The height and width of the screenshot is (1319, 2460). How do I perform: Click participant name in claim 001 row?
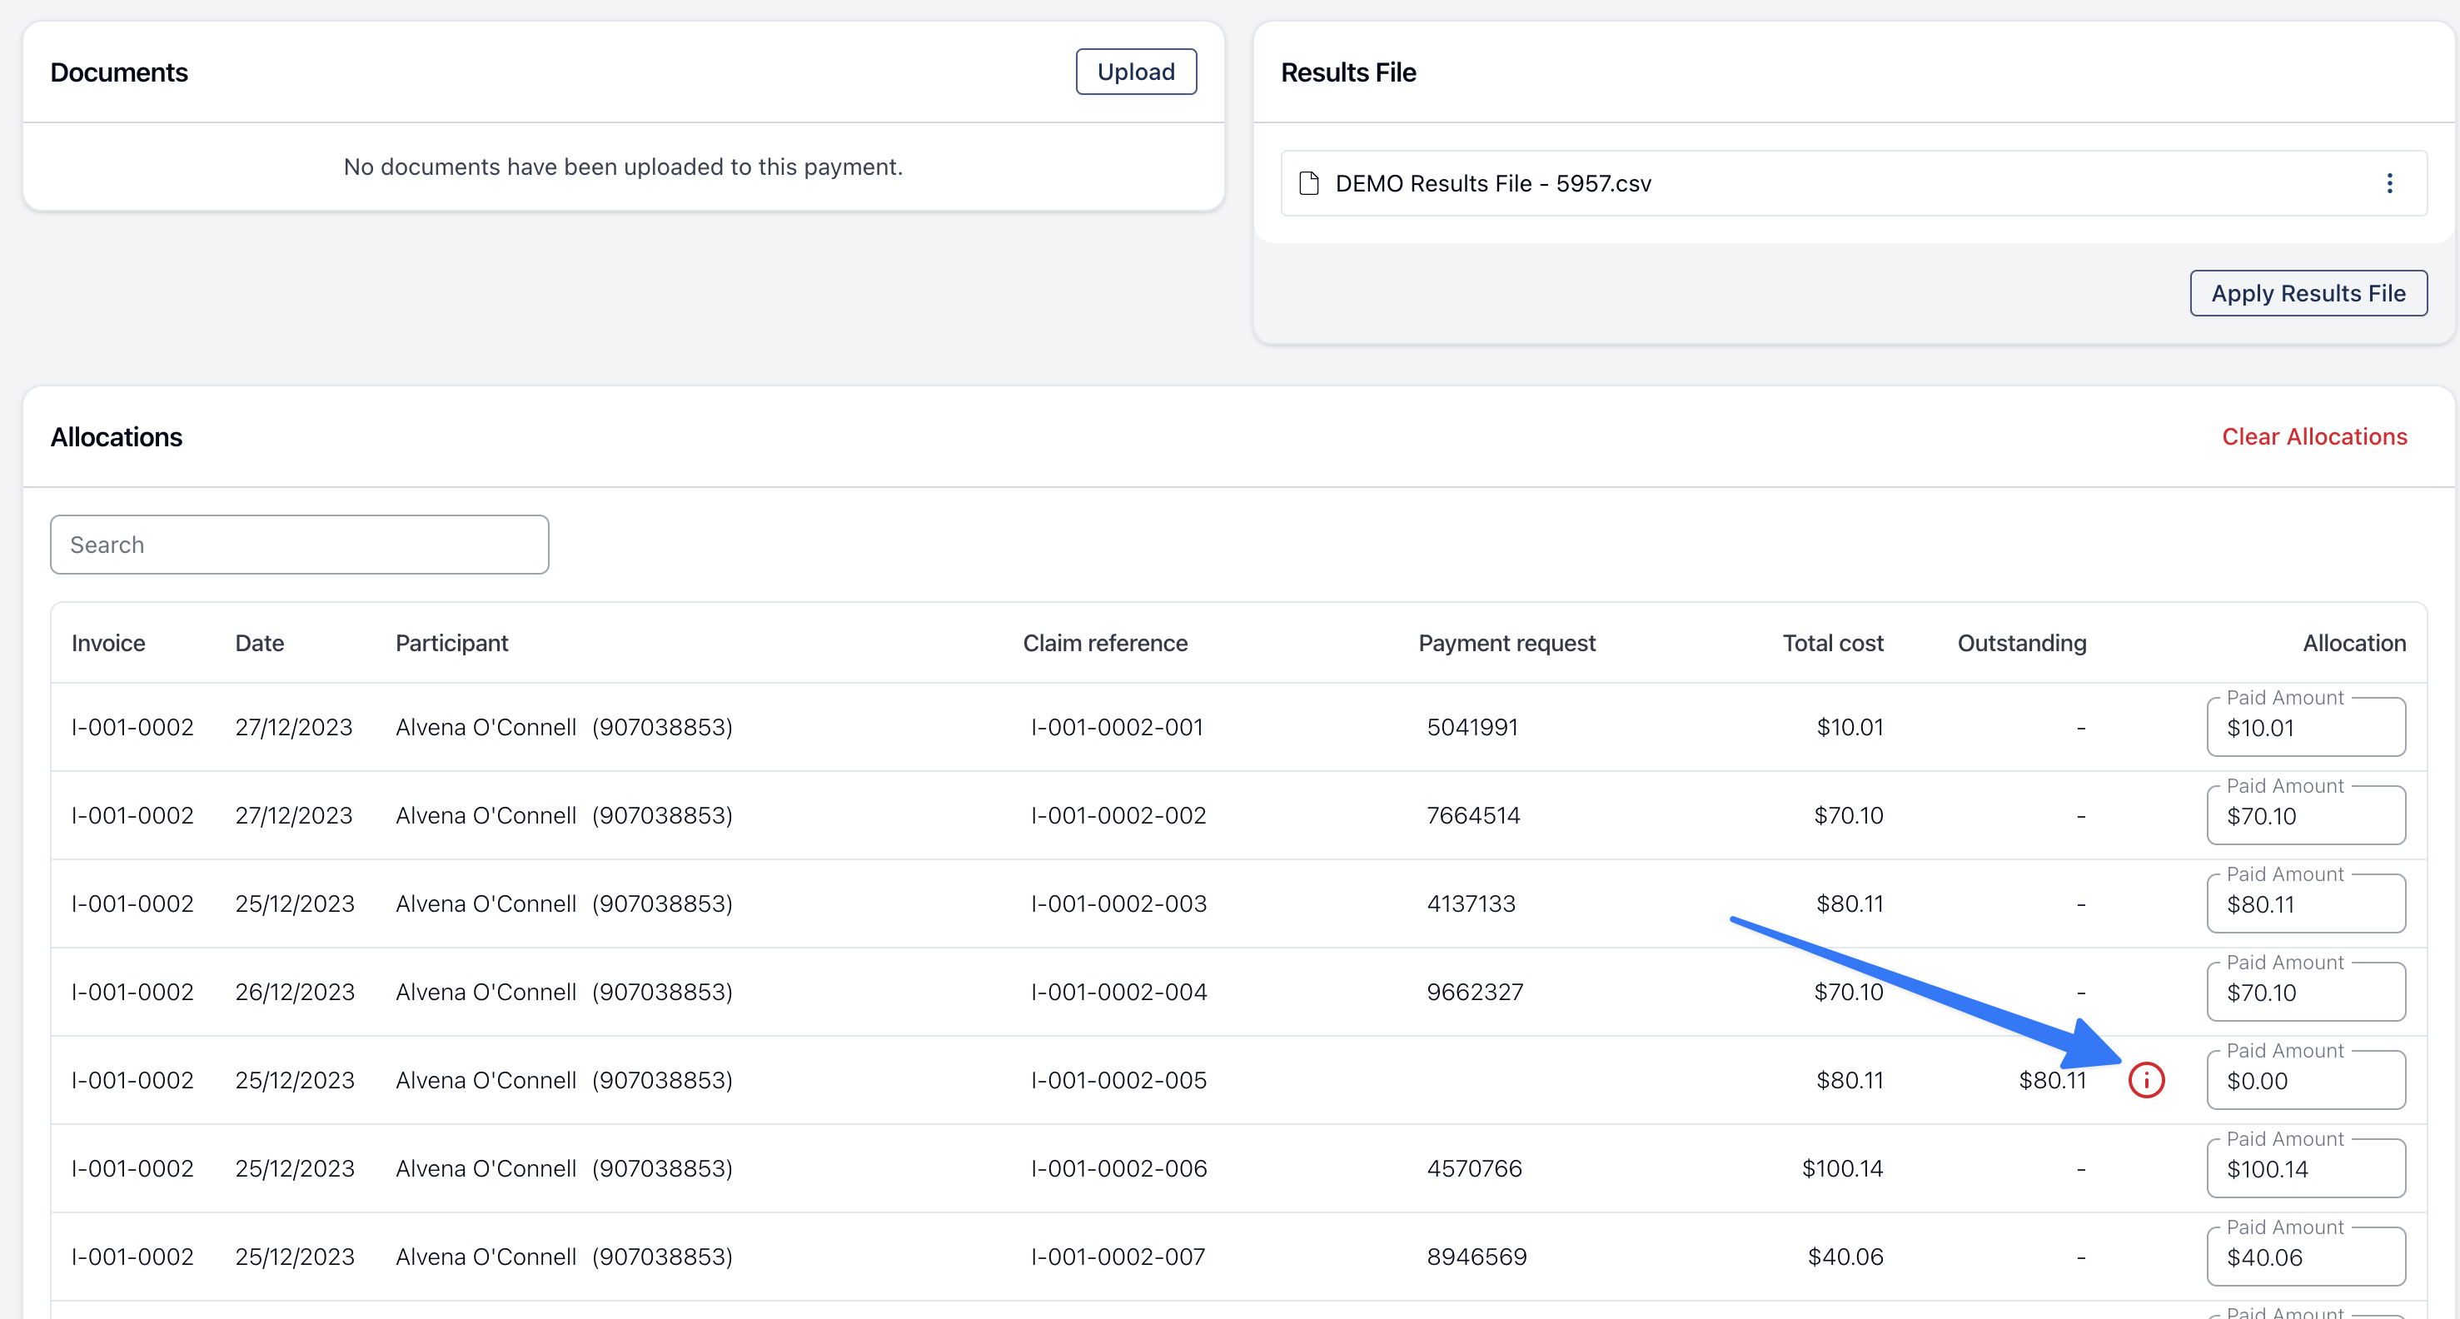(486, 727)
